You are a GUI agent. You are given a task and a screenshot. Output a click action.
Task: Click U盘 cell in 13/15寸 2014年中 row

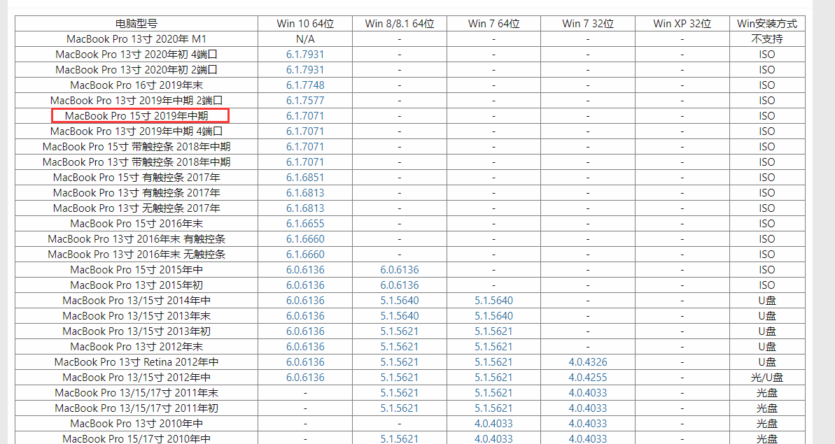coord(767,301)
